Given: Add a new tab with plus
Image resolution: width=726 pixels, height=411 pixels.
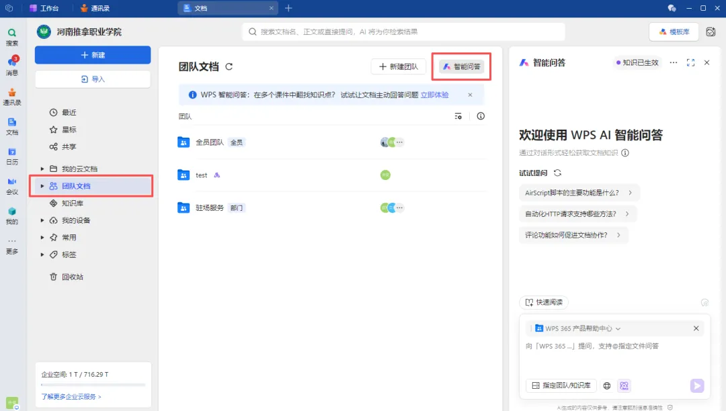Looking at the screenshot, I should point(288,8).
